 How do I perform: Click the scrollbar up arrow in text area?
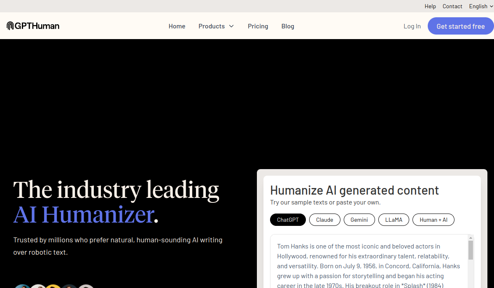tap(471, 238)
